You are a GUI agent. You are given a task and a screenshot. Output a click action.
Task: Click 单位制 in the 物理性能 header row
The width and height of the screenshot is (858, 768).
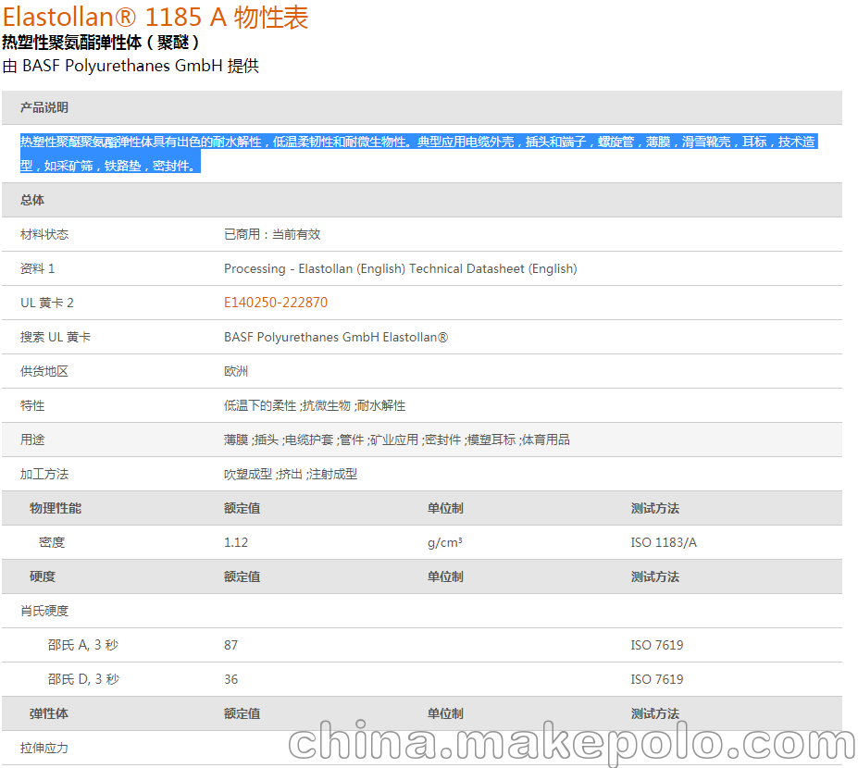[x=445, y=508]
